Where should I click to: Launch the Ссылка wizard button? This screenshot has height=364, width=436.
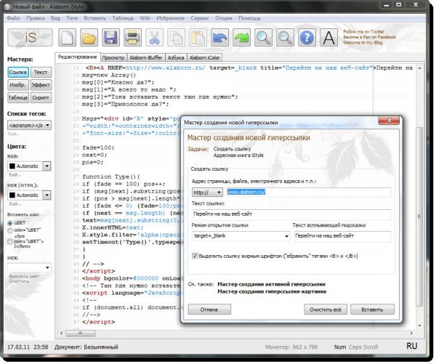coord(18,73)
